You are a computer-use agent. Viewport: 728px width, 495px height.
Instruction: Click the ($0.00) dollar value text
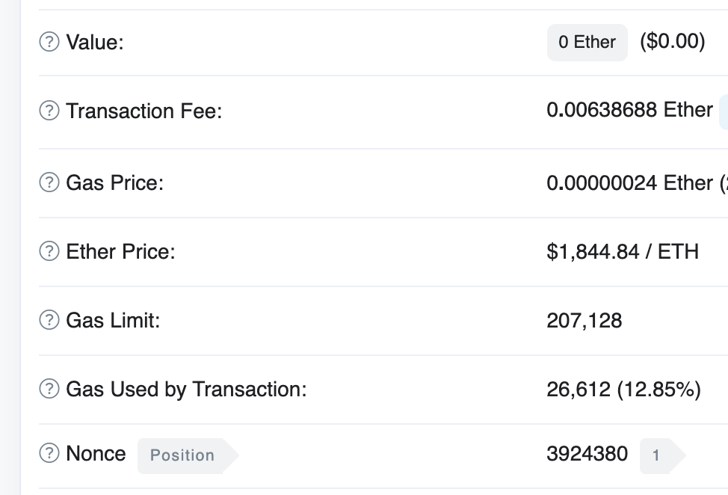[x=672, y=41]
